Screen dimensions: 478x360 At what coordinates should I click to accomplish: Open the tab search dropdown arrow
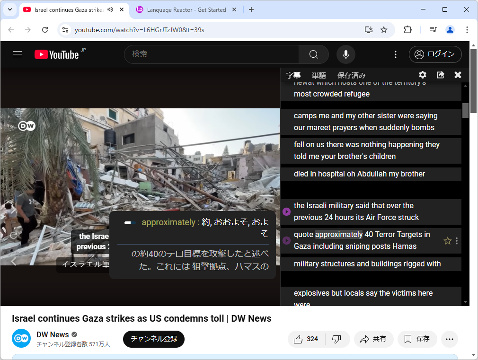click(x=10, y=9)
